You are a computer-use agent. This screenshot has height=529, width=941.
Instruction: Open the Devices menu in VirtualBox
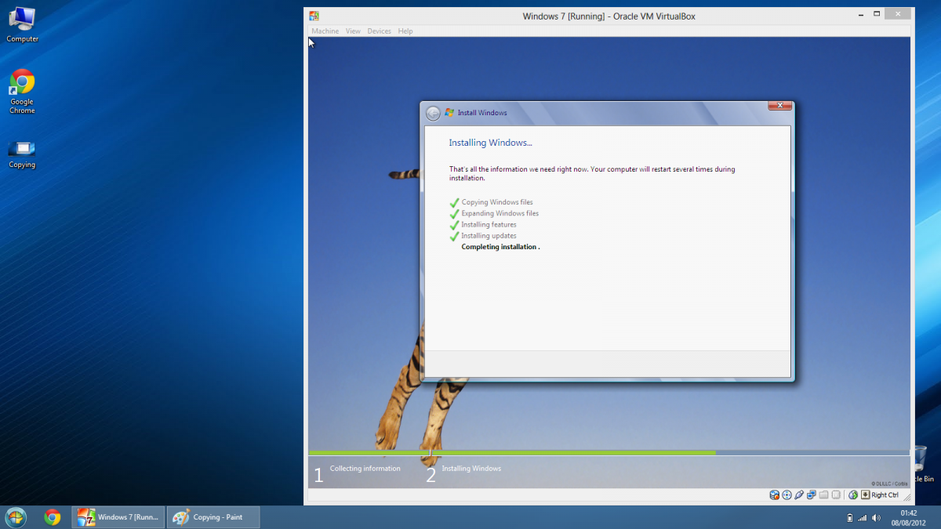point(379,31)
